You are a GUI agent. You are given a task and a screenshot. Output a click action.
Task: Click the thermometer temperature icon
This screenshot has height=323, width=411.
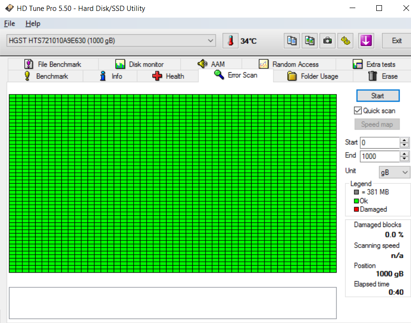(x=230, y=40)
